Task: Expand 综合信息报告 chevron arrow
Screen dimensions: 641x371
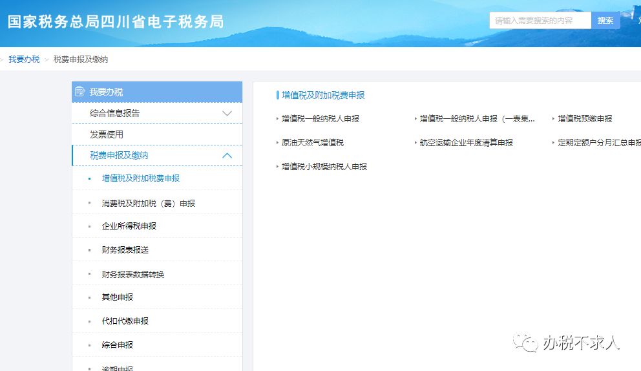Action: (x=227, y=113)
